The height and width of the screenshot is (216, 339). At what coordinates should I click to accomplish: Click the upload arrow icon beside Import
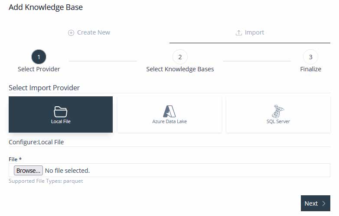coord(239,33)
